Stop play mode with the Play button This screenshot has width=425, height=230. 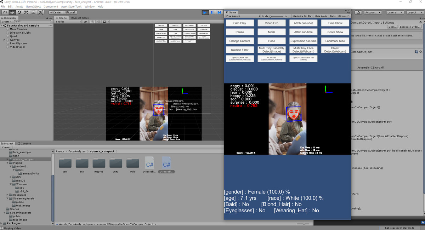pos(205,12)
